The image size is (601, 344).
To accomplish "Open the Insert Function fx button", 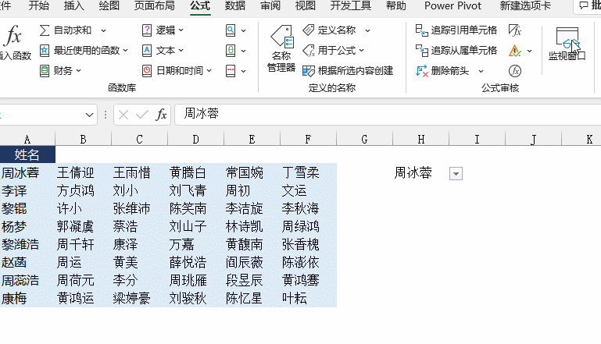I will click(x=15, y=42).
